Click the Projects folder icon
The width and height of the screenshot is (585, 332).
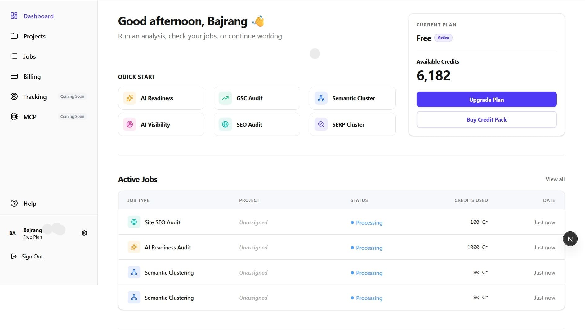click(14, 36)
